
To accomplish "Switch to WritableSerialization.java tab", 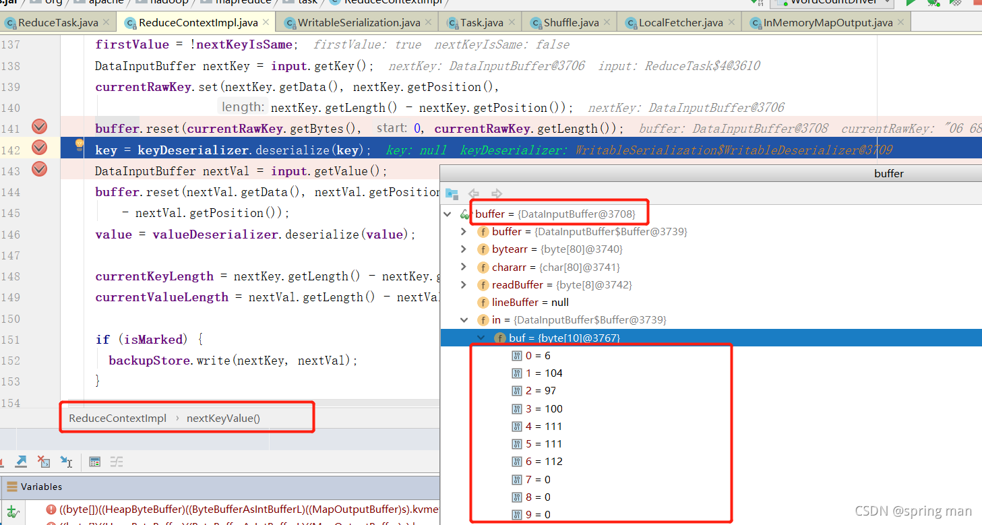I will (359, 22).
